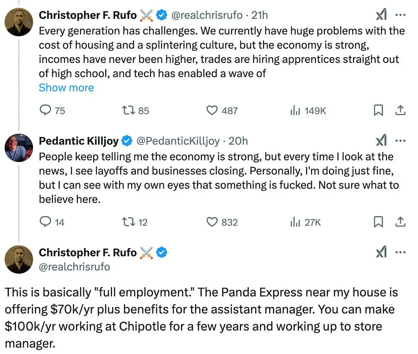The width and height of the screenshot is (418, 354).
Task: View analytics showing 27K views
Action: pos(295,222)
